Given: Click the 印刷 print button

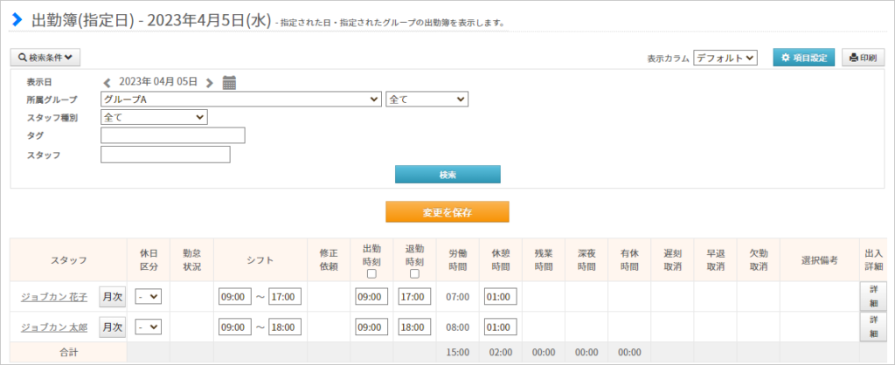Looking at the screenshot, I should click(863, 58).
